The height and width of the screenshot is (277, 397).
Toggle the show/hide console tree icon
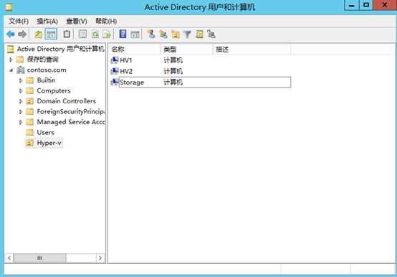[51, 34]
